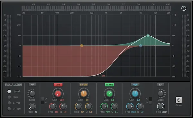Select the red Low band node at graph bottom

[x=104, y=76]
